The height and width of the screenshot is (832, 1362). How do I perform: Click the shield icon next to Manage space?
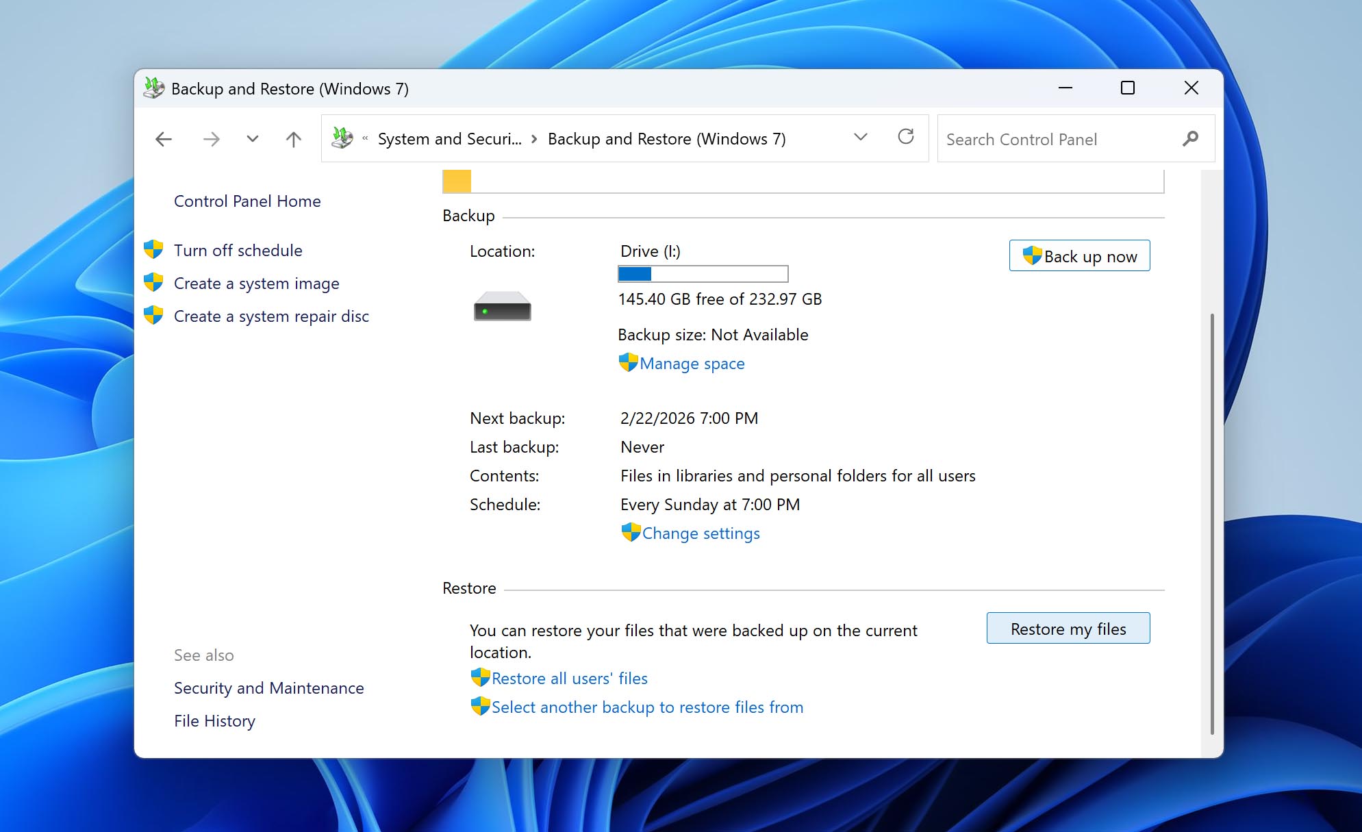click(627, 362)
